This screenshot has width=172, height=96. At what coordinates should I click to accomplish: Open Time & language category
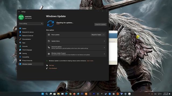[31, 50]
